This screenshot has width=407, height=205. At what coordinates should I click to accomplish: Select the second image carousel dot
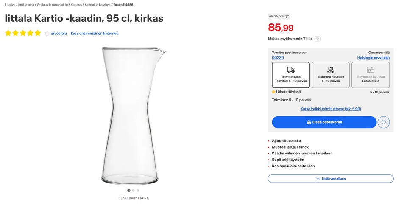click(x=133, y=191)
